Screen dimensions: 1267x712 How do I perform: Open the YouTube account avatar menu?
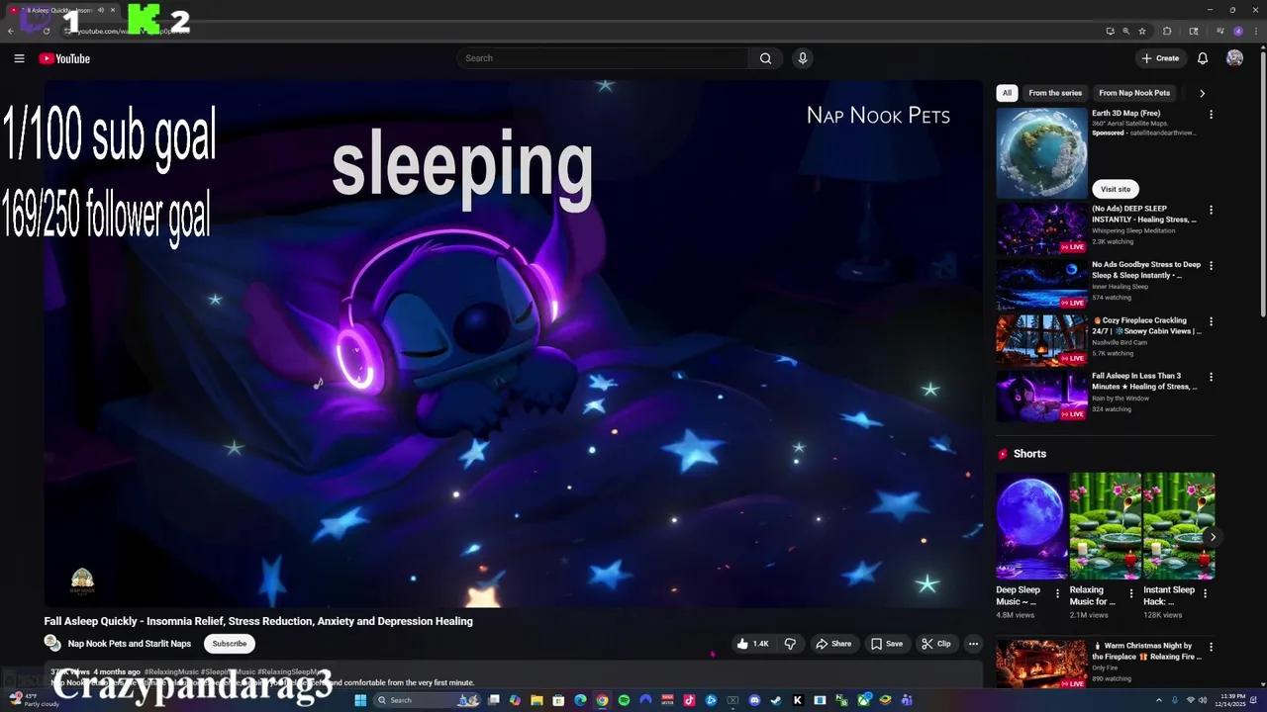click(1234, 58)
